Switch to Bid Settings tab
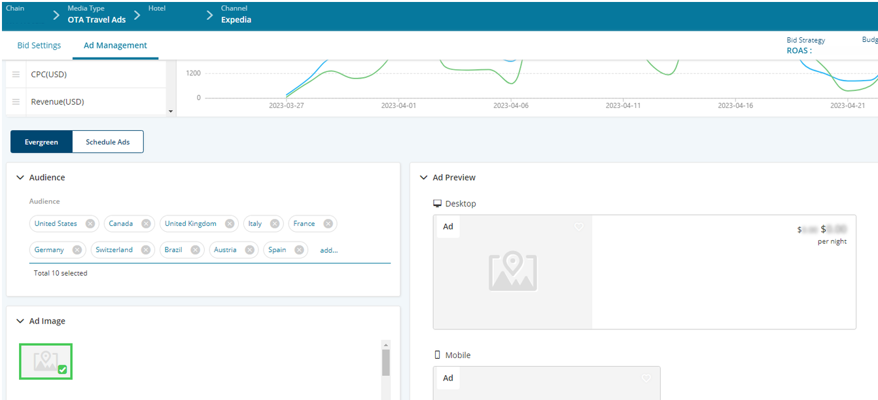The width and height of the screenshot is (878, 400). pos(39,45)
